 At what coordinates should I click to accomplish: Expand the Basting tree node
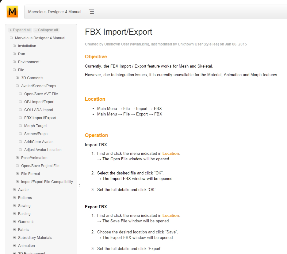[14, 214]
